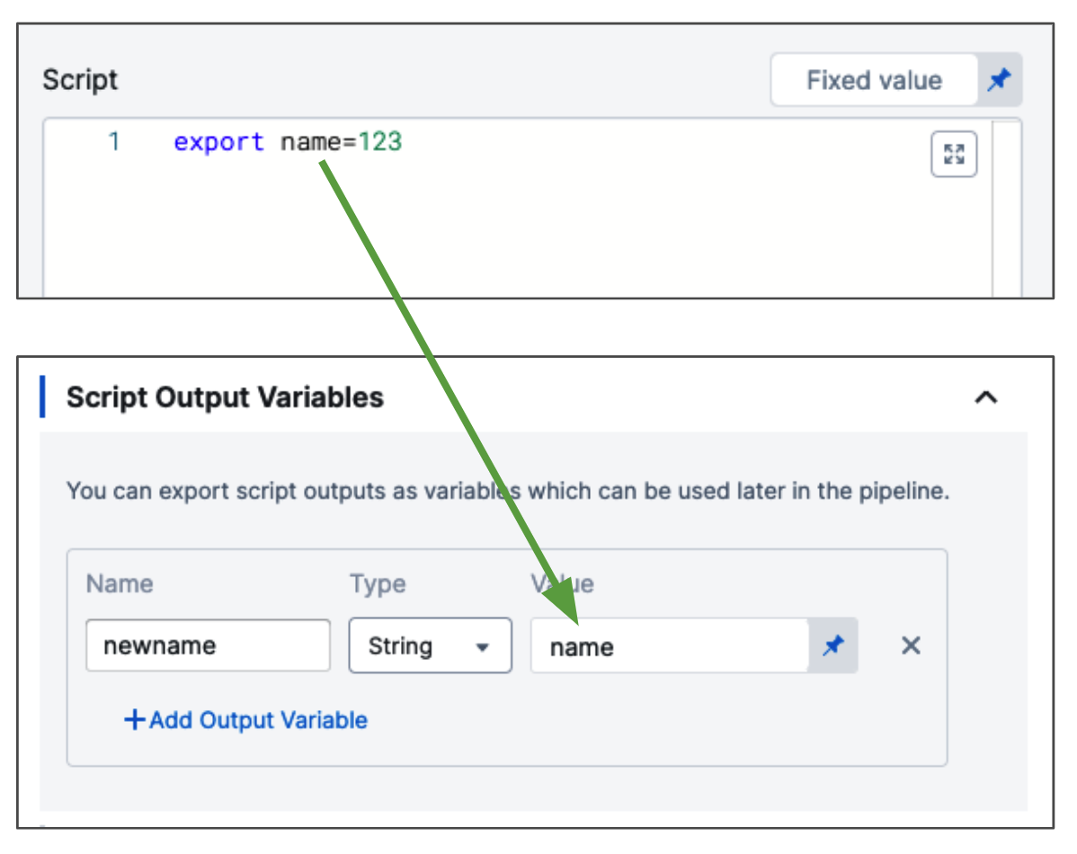Screen dimensions: 1077x854
Task: Click the Script field label
Action: pyautogui.click(x=80, y=80)
